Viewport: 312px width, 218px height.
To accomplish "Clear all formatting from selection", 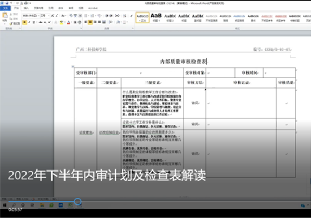I will (71, 16).
